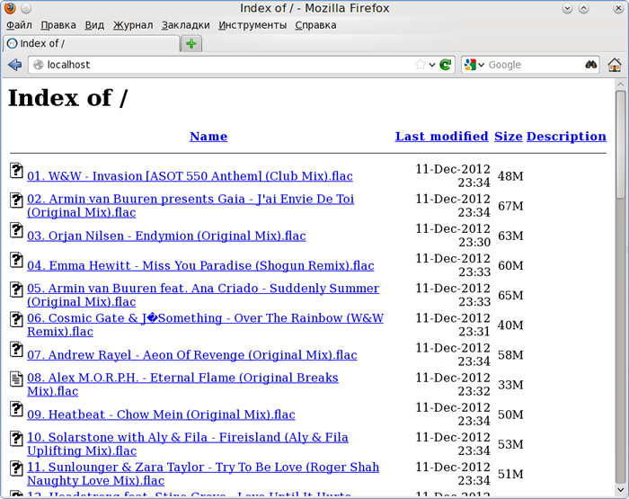The image size is (629, 499).
Task: Bookmark this page with the star icon
Action: pyautogui.click(x=420, y=65)
